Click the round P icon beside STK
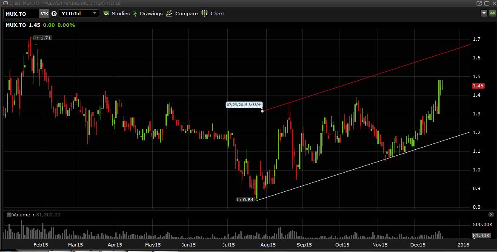The image size is (497, 252). point(54,14)
